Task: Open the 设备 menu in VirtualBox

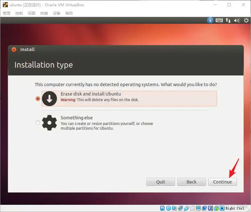Action: coord(56,13)
